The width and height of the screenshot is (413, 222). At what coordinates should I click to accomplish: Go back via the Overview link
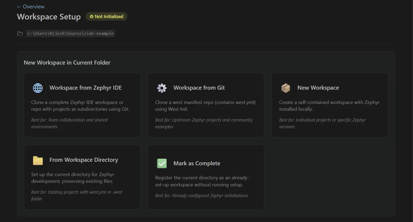pyautogui.click(x=31, y=6)
